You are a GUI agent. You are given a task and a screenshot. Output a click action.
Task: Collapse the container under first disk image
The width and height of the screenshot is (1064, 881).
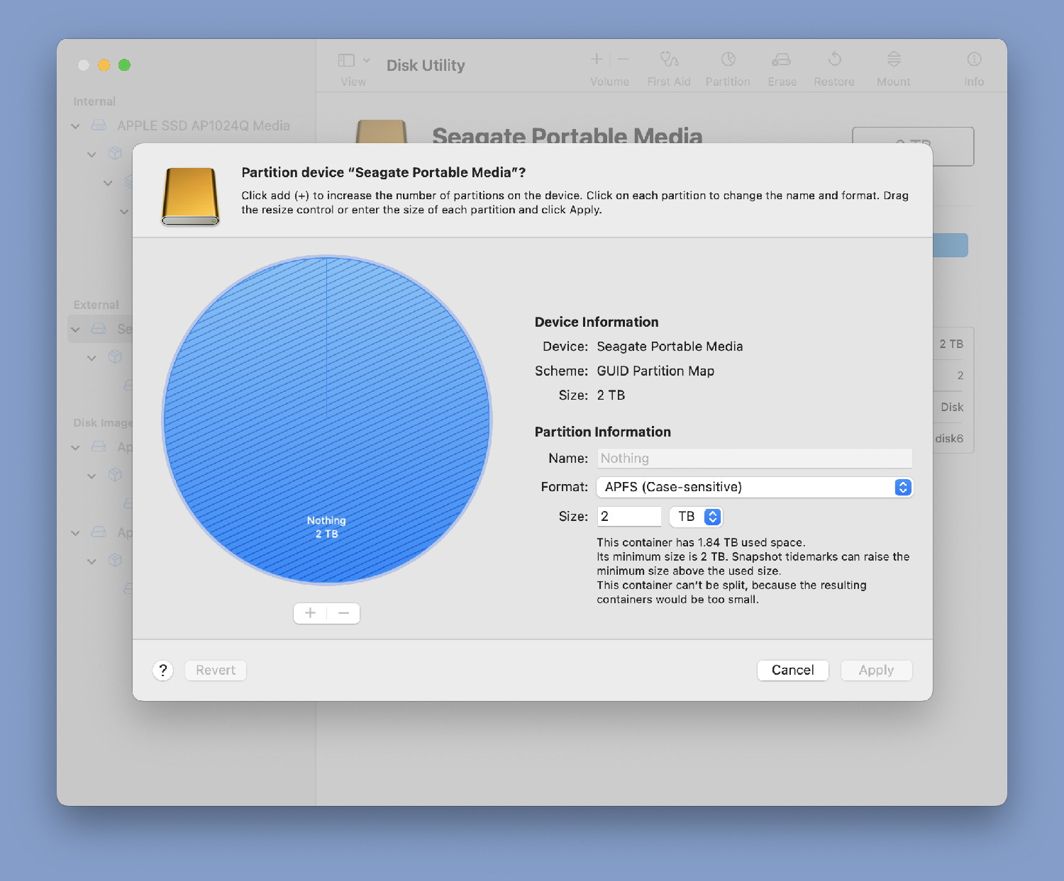[92, 476]
